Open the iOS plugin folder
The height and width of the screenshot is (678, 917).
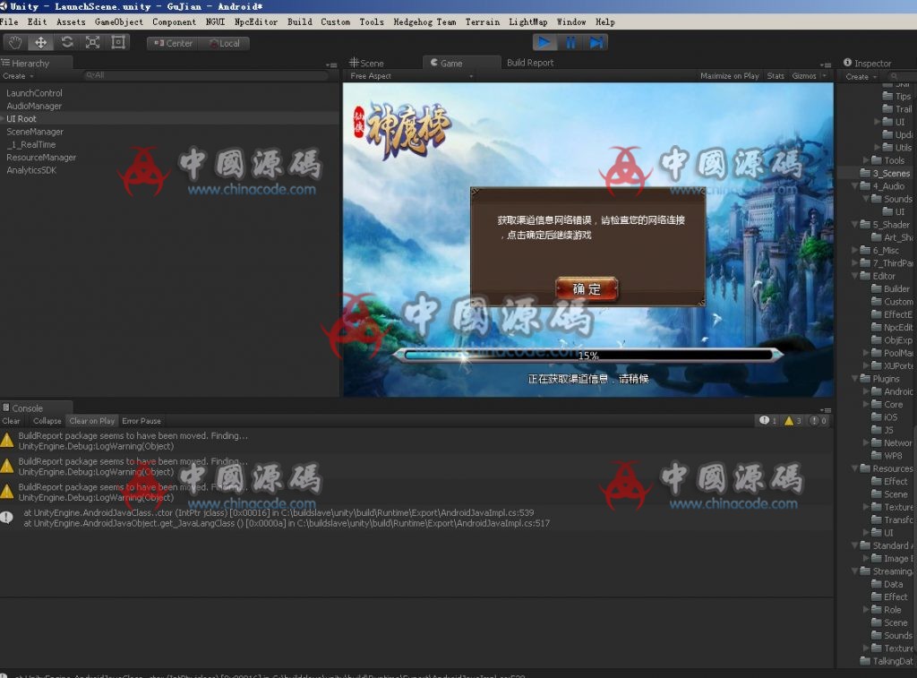click(884, 417)
